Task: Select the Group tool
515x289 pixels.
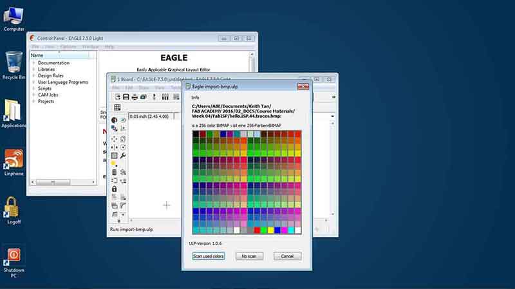Action: 115,156
